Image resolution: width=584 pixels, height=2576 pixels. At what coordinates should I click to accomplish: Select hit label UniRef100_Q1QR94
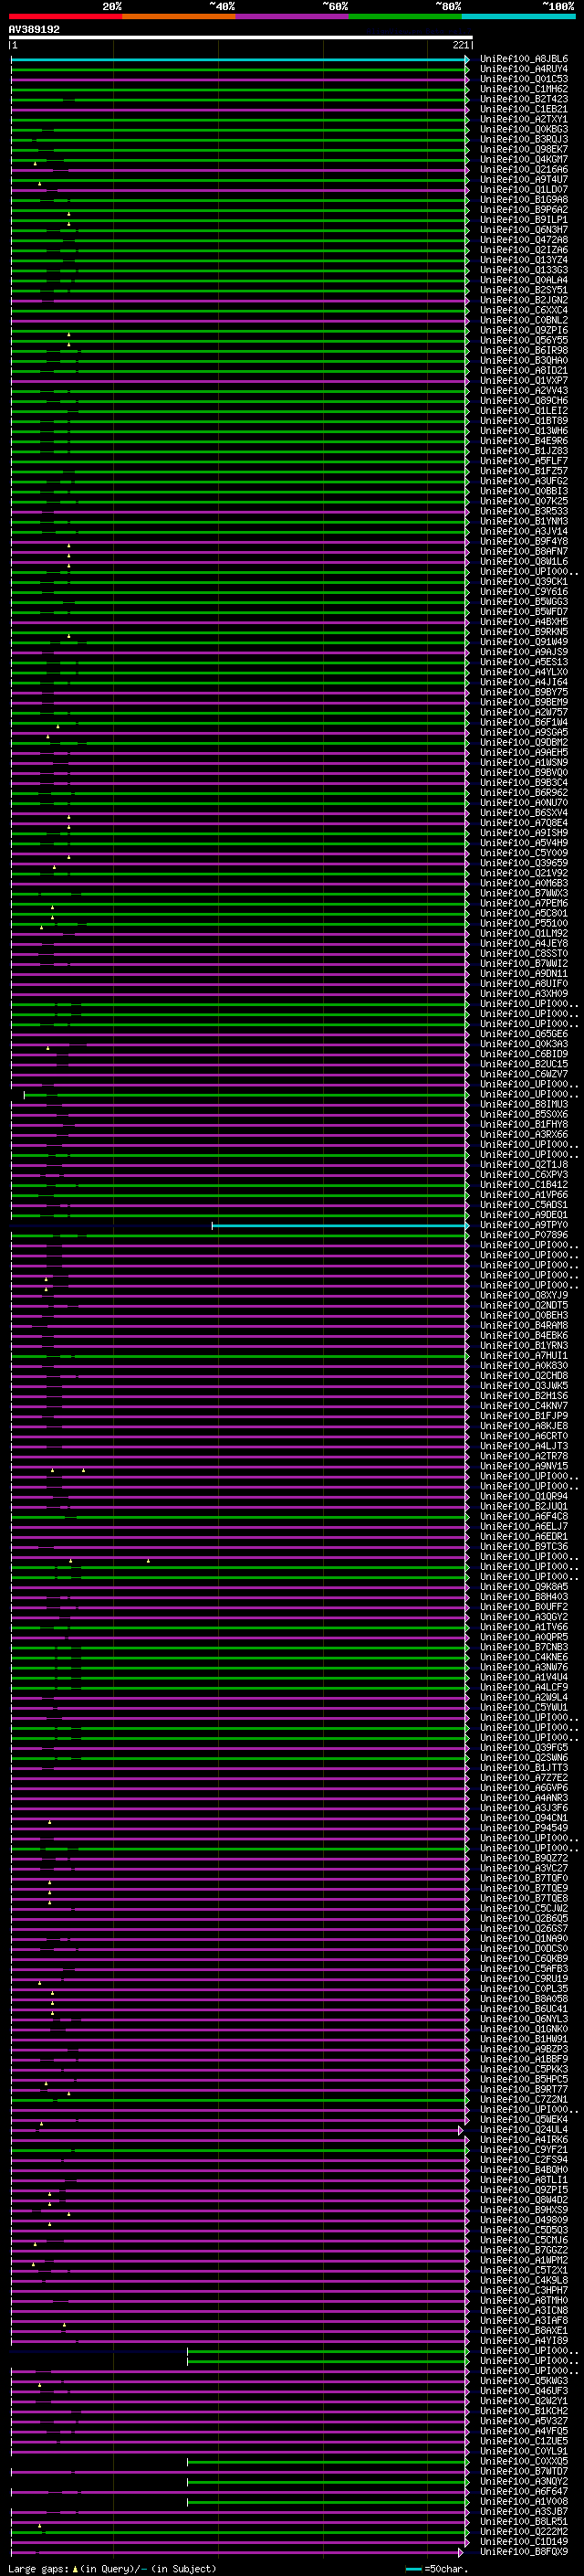point(523,1496)
